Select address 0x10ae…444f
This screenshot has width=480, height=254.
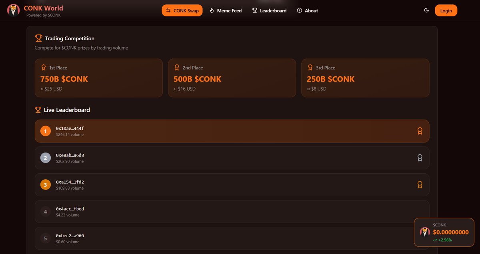70,128
